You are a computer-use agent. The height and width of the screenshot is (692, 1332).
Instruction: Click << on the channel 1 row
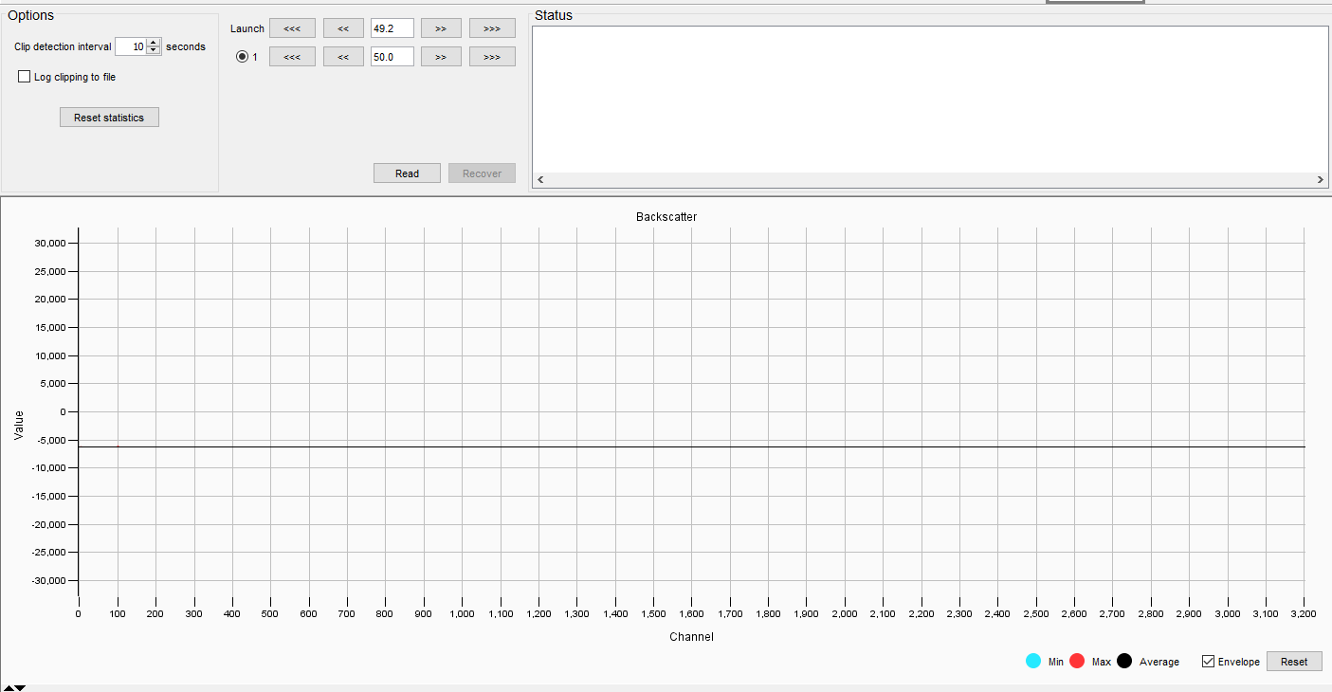(343, 56)
